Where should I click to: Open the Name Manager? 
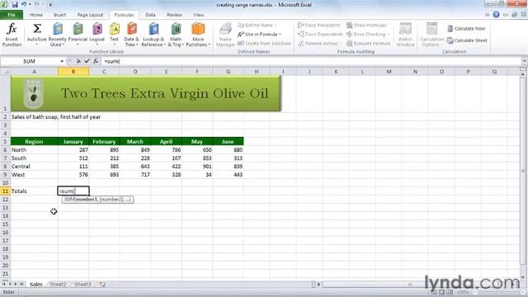225,35
